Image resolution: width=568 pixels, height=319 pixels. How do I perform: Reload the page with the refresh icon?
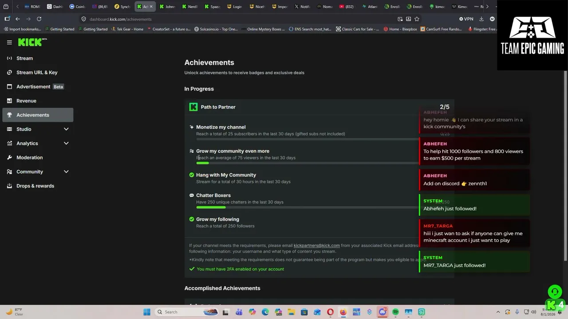pyautogui.click(x=39, y=19)
